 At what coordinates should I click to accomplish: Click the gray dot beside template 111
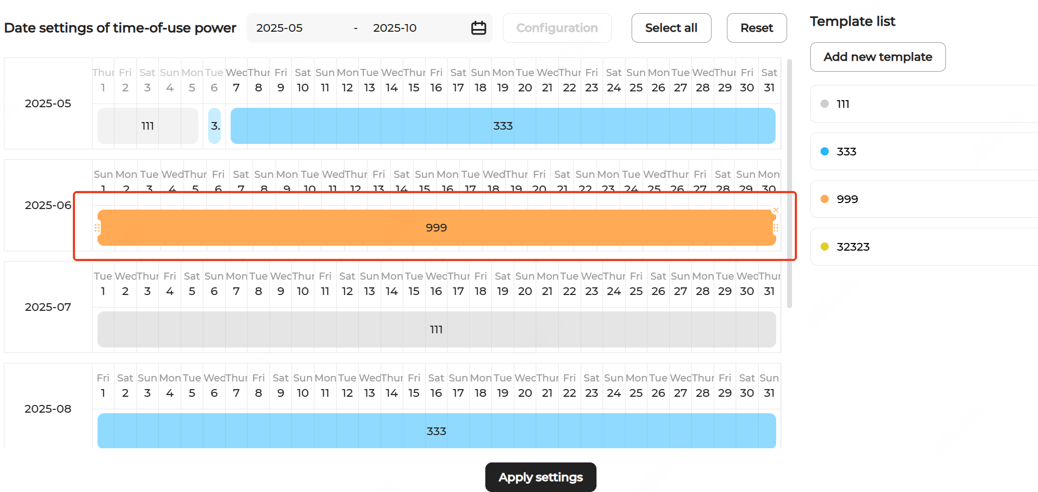coord(824,104)
